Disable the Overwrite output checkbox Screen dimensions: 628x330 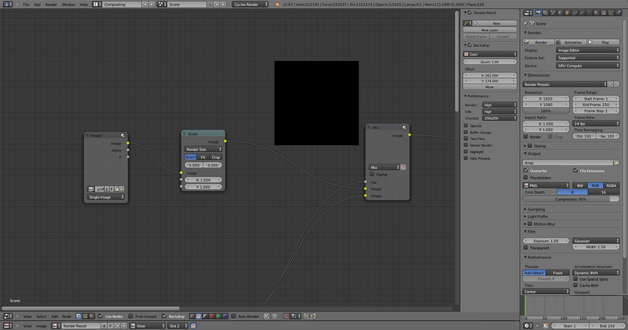tap(526, 171)
